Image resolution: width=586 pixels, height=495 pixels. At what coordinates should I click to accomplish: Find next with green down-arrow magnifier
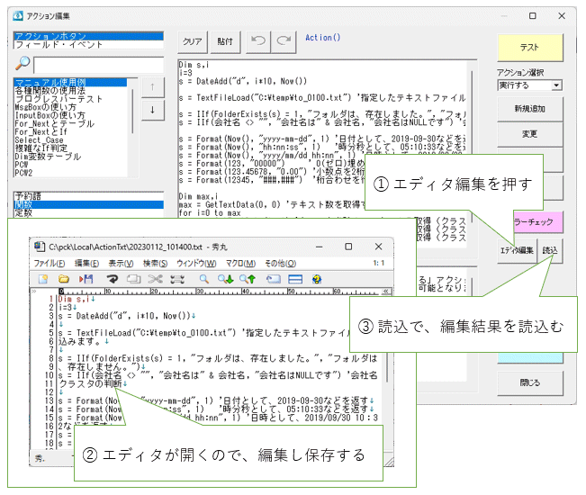pyautogui.click(x=226, y=279)
